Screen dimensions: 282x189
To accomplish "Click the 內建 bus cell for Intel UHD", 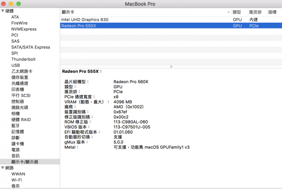I will click(x=253, y=20).
